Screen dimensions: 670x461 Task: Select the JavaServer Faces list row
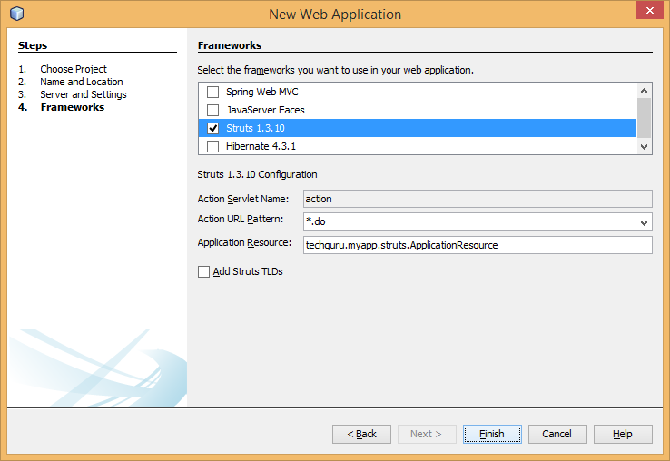click(418, 110)
